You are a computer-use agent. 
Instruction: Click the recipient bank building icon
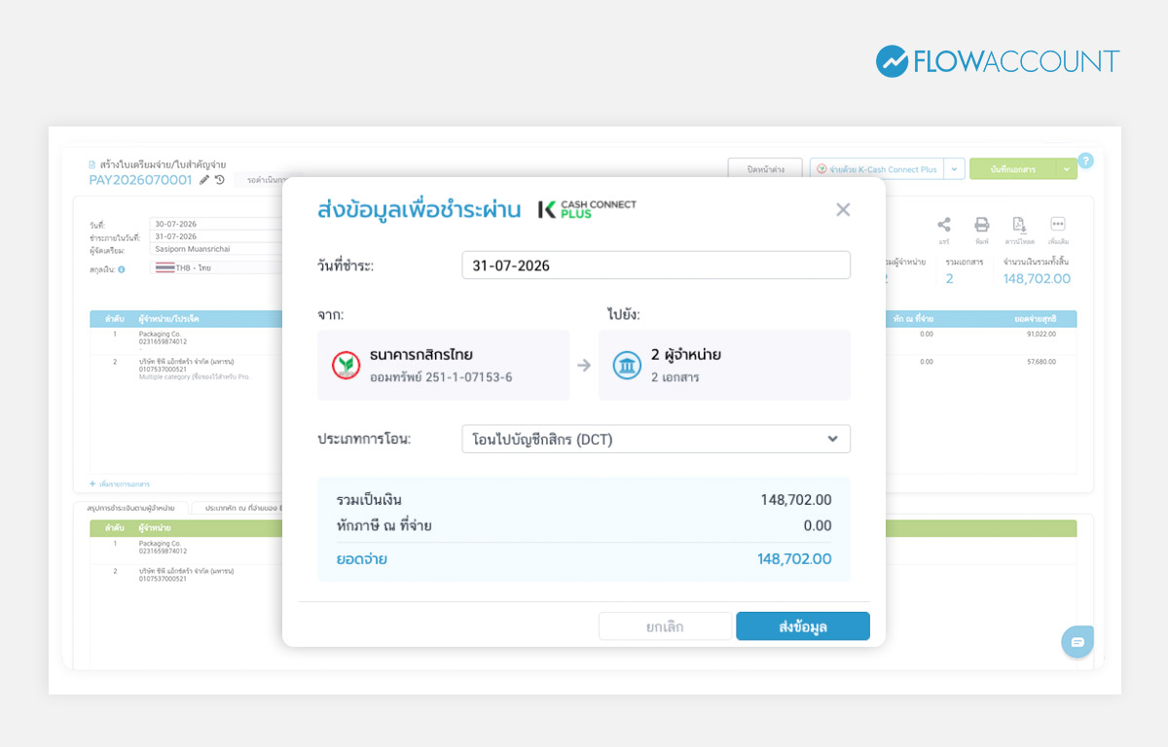626,366
